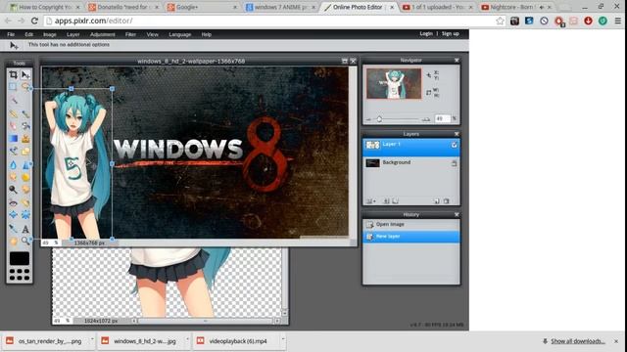The height and width of the screenshot is (352, 627).
Task: Click the Navigator zoom percentage field
Action: 442,118
